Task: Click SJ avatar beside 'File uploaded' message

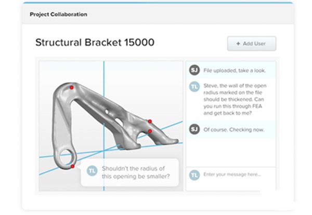Action: pos(194,68)
